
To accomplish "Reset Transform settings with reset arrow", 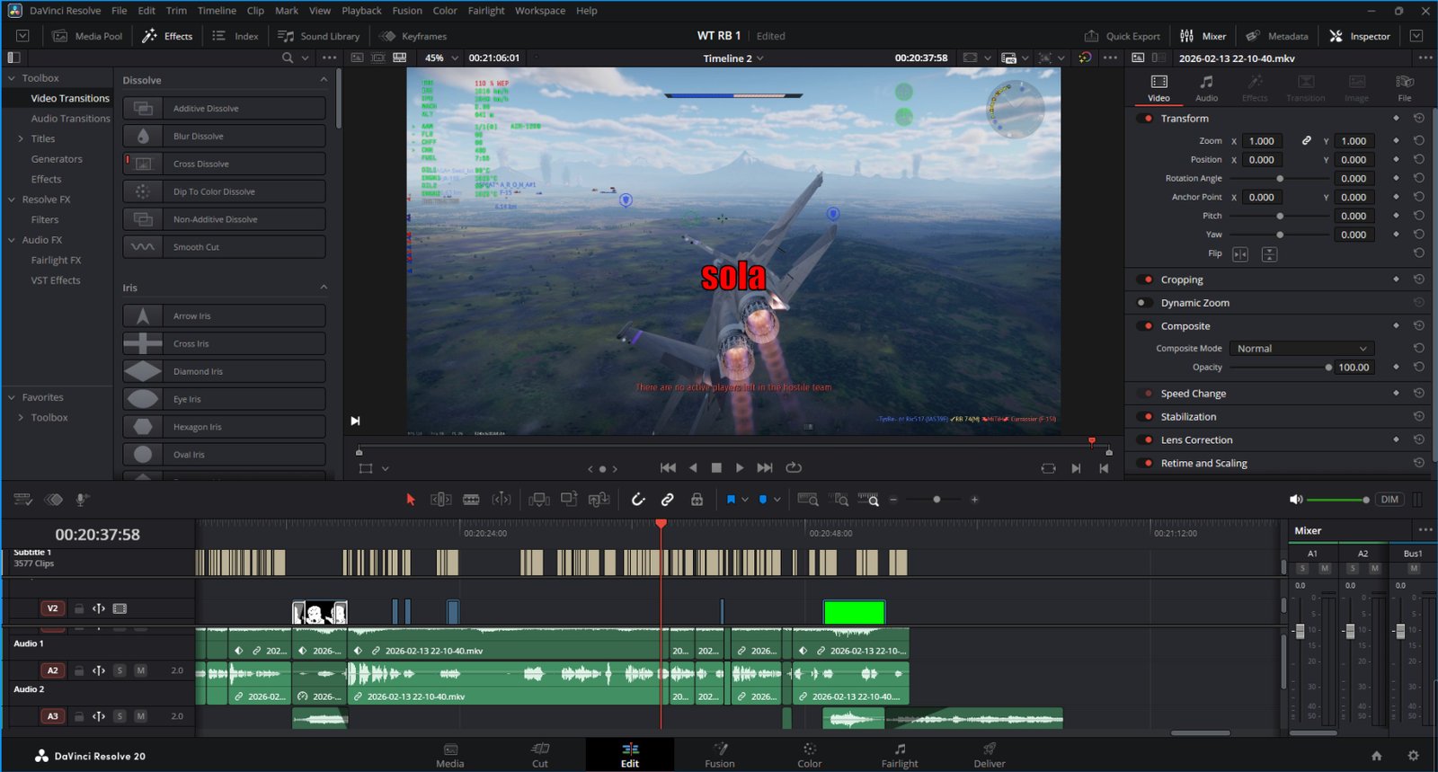I will click(1418, 119).
